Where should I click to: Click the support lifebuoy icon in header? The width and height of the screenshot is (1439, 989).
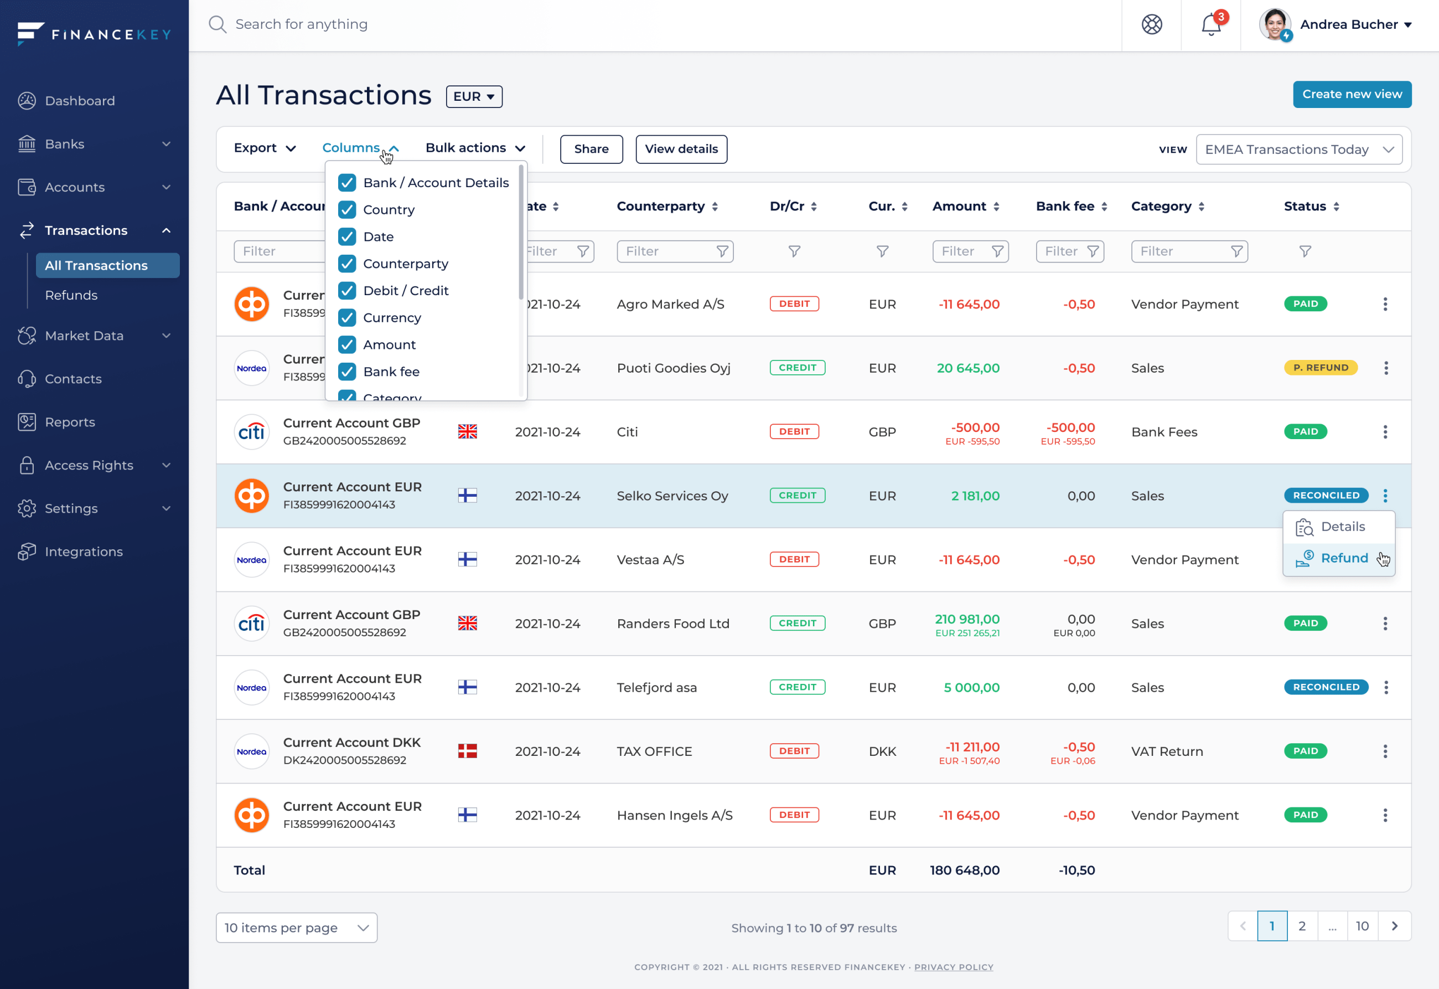coord(1151,25)
